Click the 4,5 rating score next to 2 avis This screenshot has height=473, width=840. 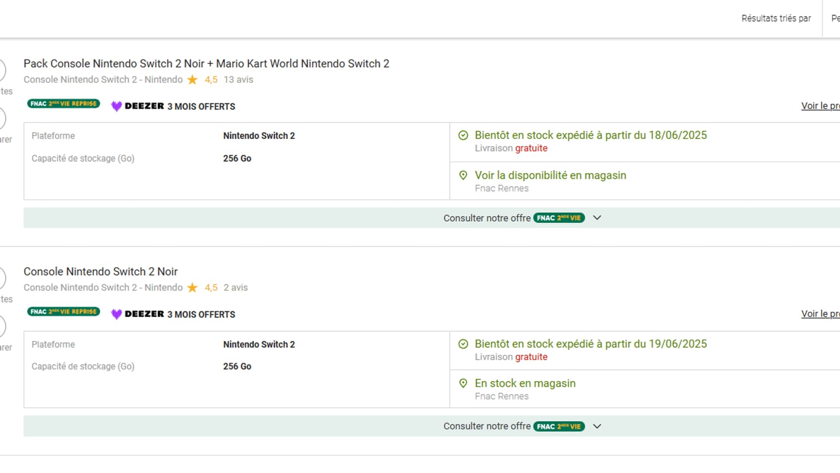click(211, 287)
